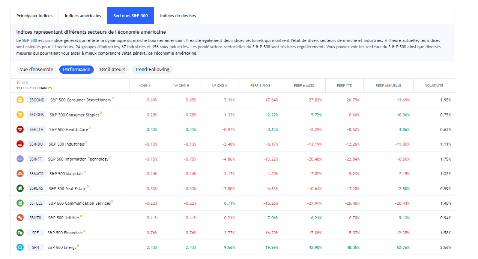Image resolution: width=478 pixels, height=259 pixels.
Task: Click the Materials sector icon
Action: click(x=20, y=174)
